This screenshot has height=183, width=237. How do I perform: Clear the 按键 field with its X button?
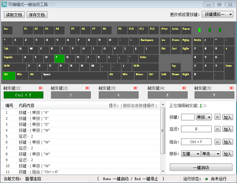(217, 117)
